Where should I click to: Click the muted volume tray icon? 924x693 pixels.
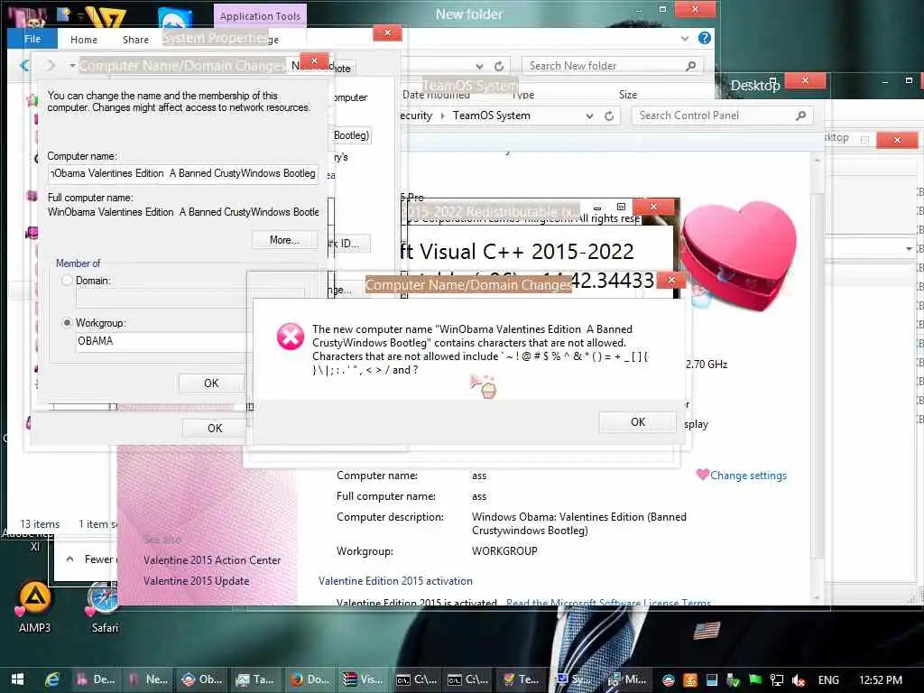(x=799, y=680)
